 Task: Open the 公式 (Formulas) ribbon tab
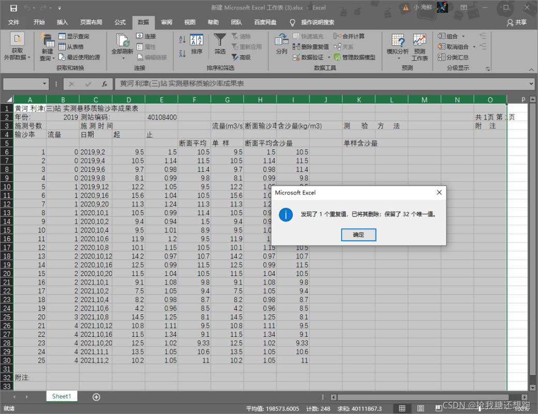point(120,22)
